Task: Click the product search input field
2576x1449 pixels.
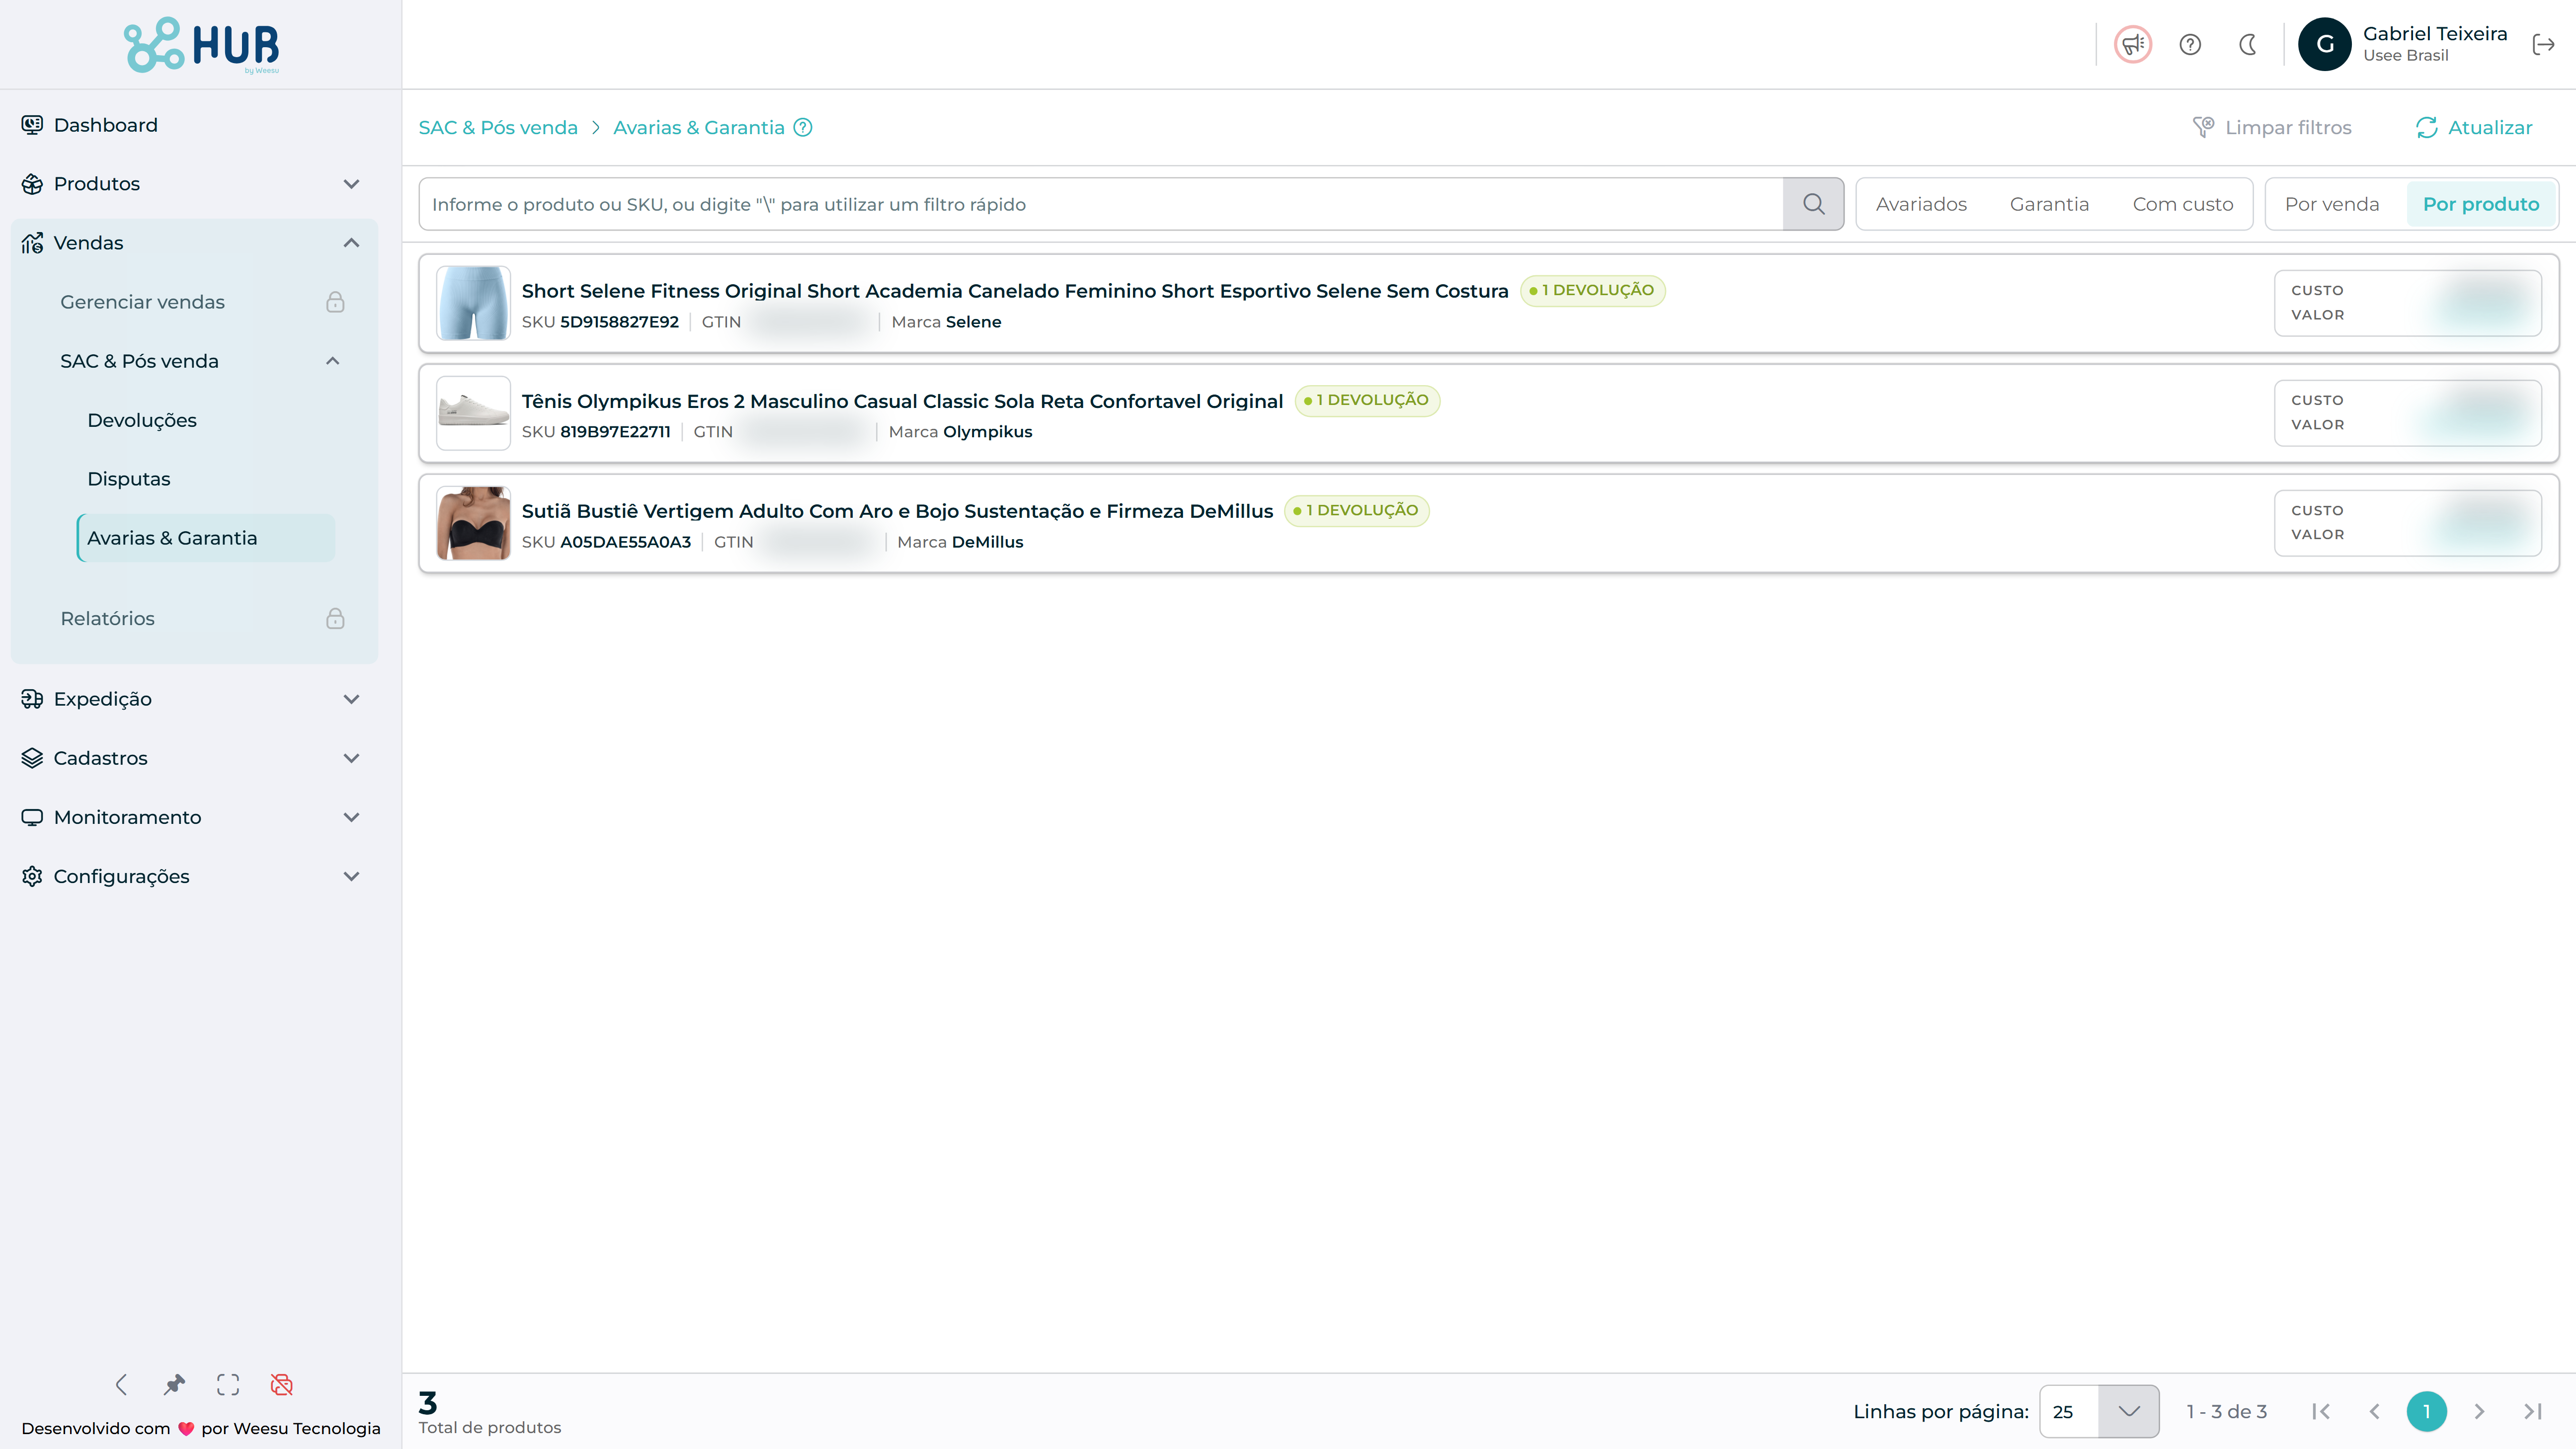Action: [1100, 204]
